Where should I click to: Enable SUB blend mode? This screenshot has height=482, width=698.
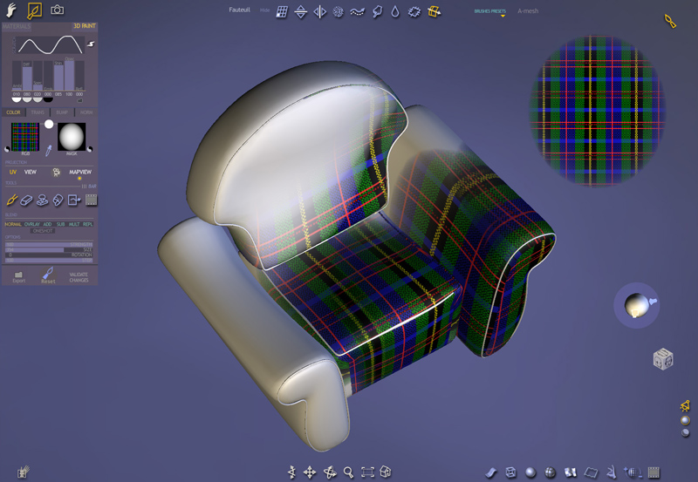point(60,225)
